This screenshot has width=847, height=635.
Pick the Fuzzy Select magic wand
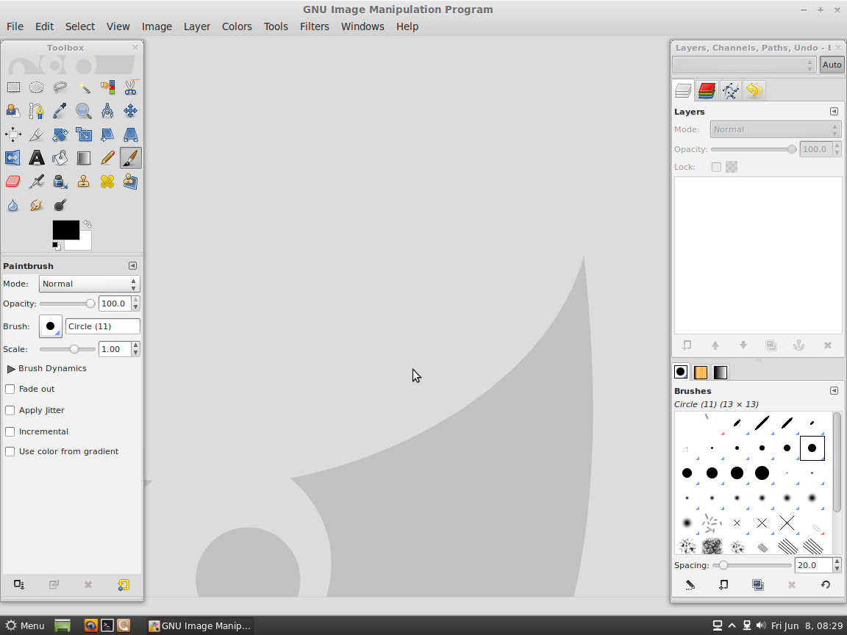point(84,87)
